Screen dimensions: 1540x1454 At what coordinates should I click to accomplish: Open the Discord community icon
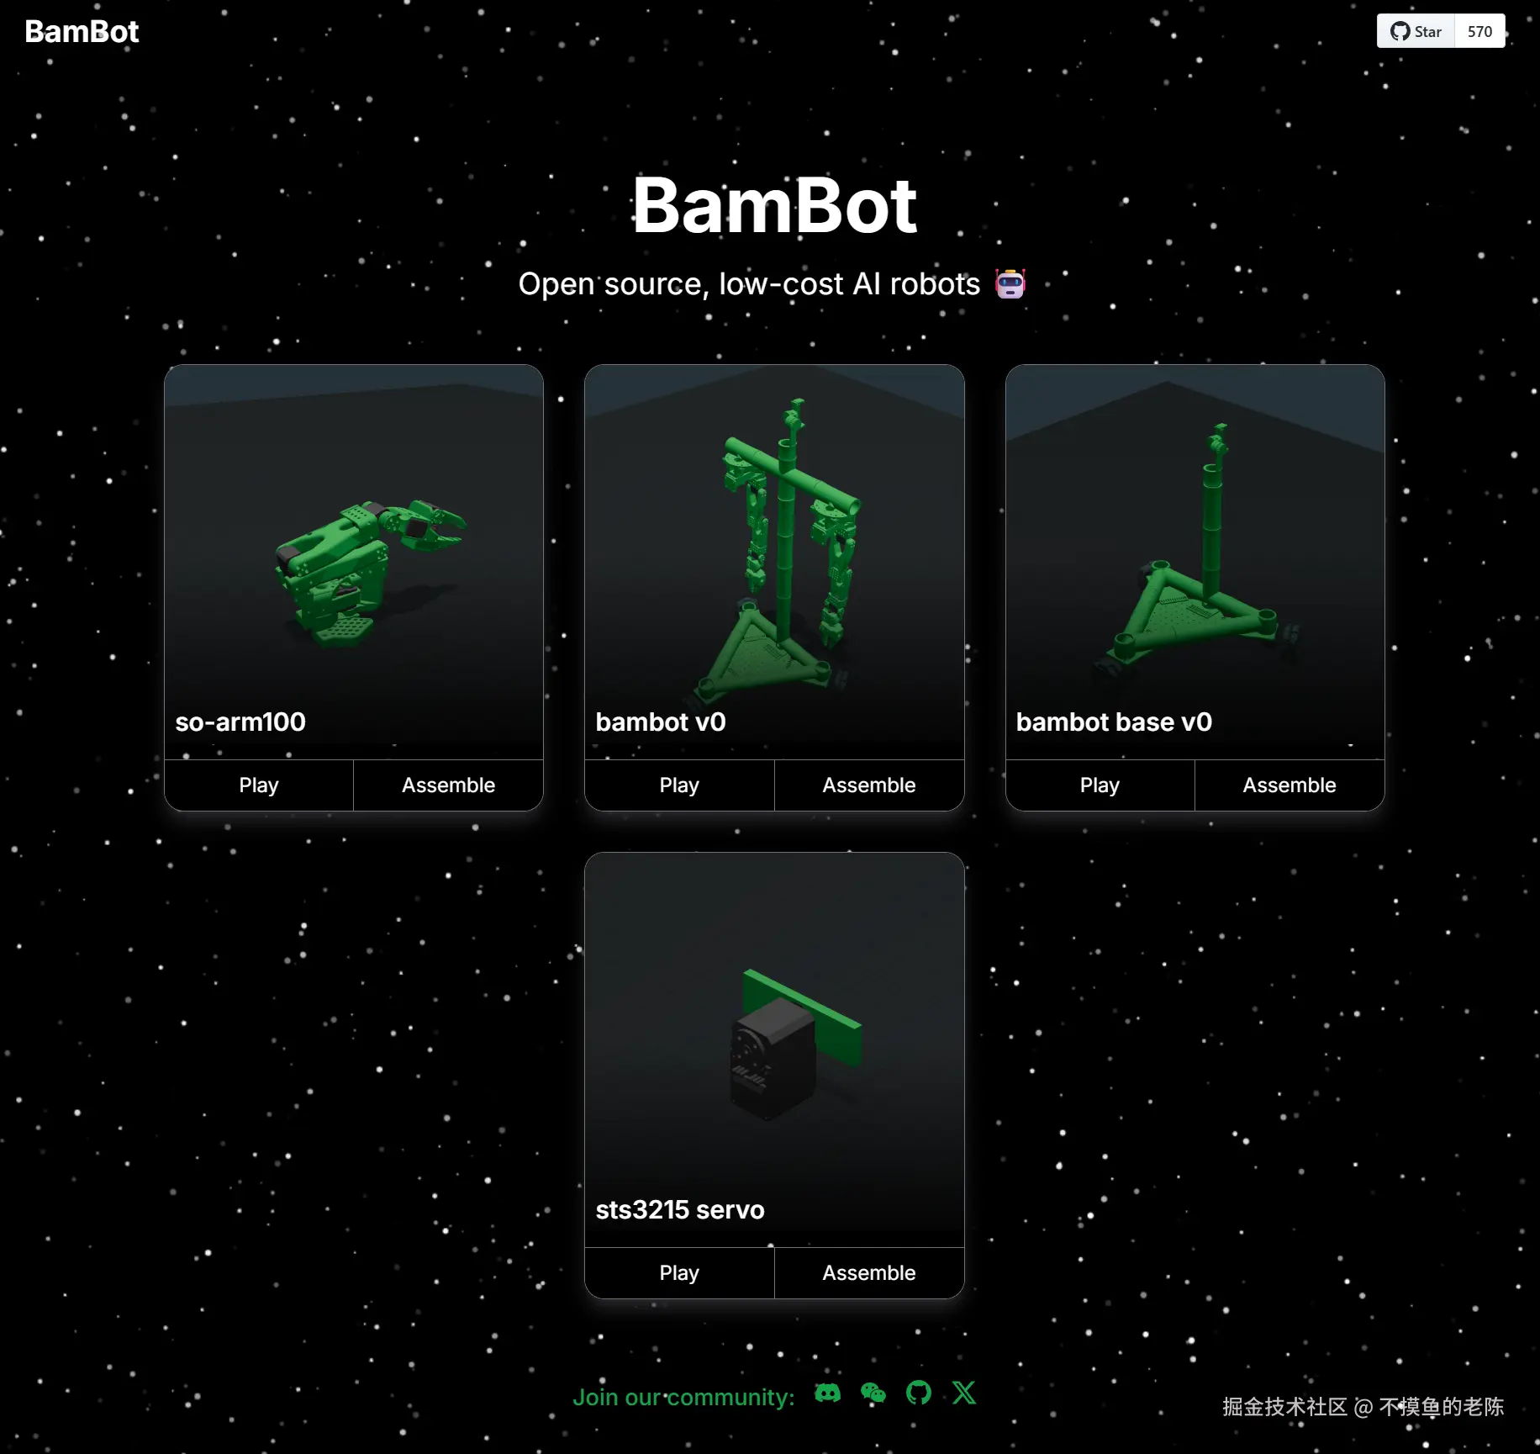(x=827, y=1393)
